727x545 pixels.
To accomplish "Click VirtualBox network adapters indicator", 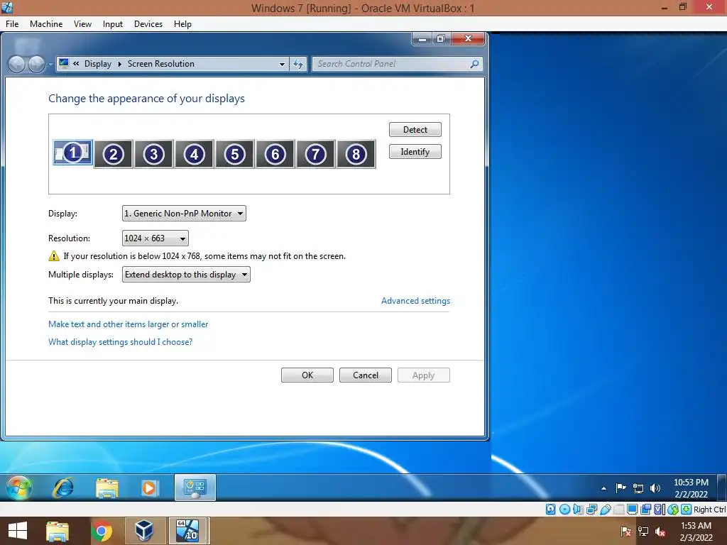I will pyautogui.click(x=591, y=510).
